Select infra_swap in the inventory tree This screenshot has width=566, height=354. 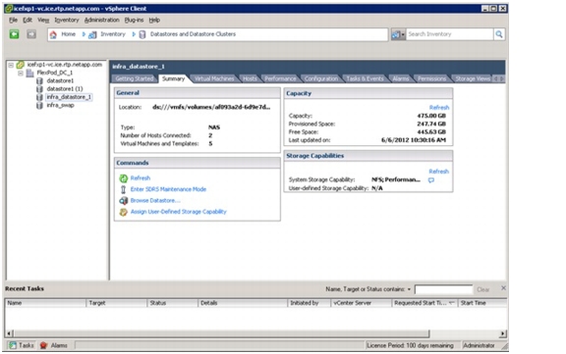point(60,106)
